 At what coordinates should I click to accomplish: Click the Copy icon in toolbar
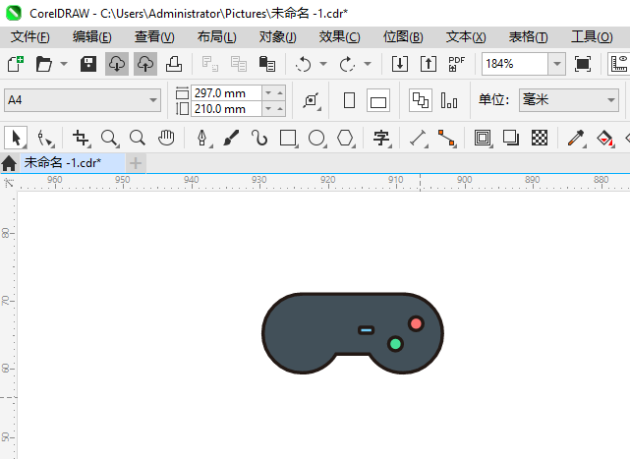(x=239, y=64)
